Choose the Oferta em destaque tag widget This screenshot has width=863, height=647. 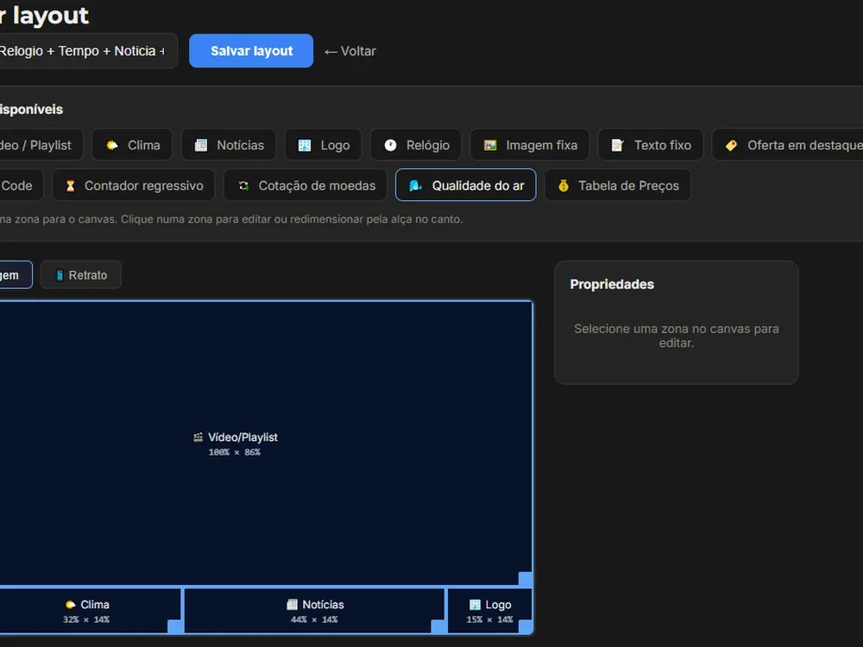click(788, 145)
